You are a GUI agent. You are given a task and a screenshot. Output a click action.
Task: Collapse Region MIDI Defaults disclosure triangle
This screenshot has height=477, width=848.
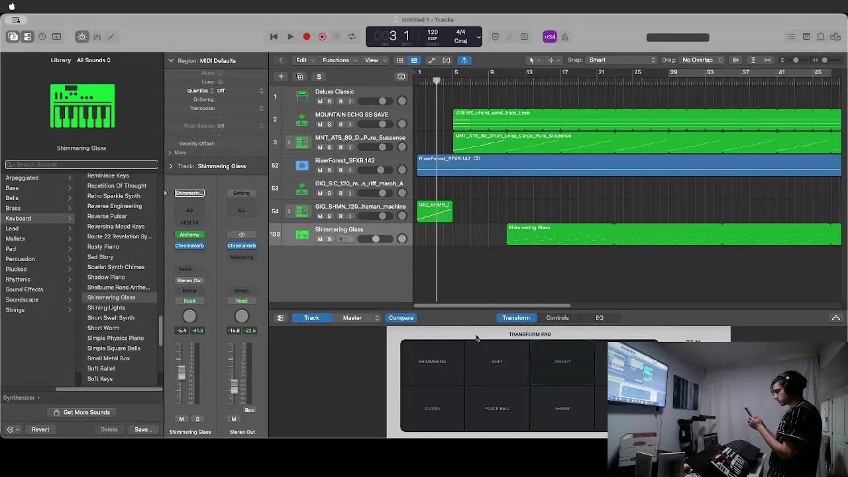pyautogui.click(x=171, y=60)
